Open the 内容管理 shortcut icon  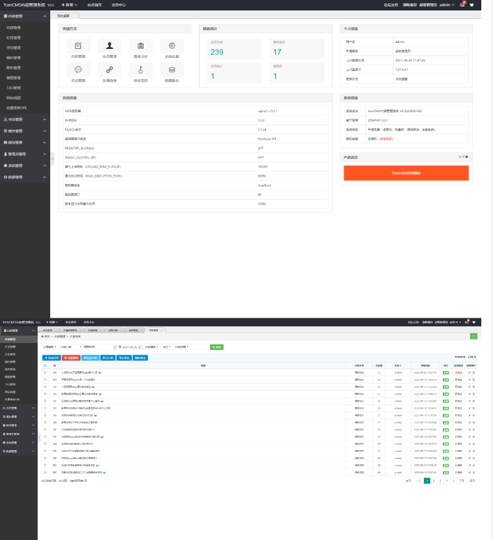[78, 46]
